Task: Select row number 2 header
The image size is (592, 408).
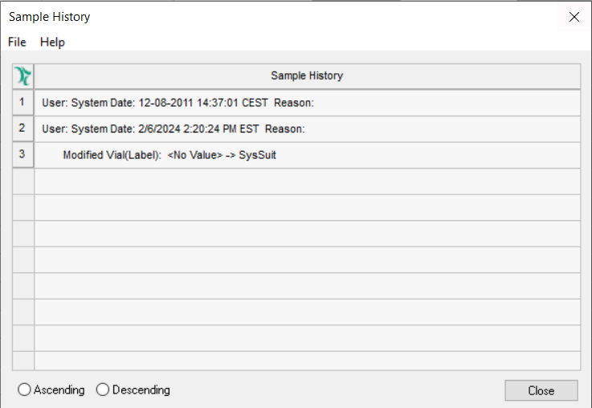Action: [22, 129]
